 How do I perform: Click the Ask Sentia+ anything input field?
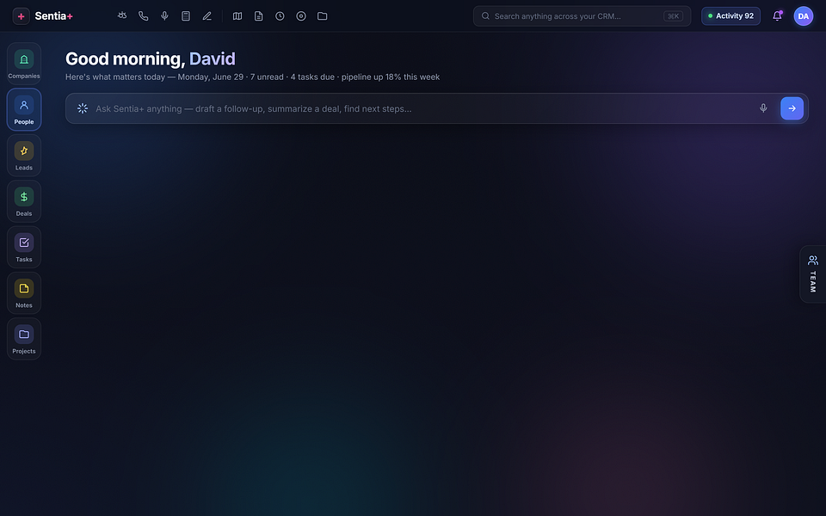(x=422, y=108)
